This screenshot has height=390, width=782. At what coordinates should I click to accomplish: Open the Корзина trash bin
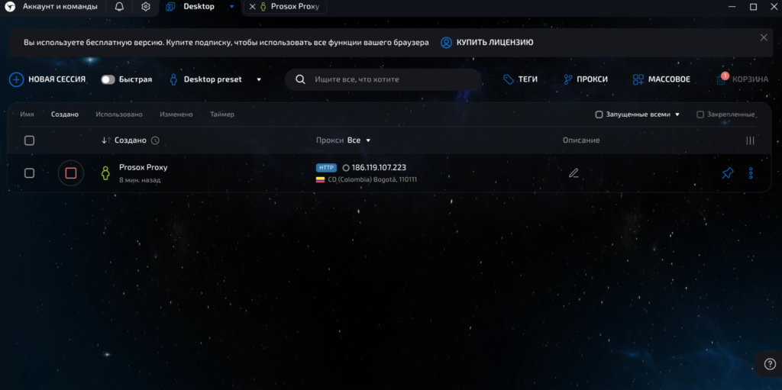pos(742,79)
